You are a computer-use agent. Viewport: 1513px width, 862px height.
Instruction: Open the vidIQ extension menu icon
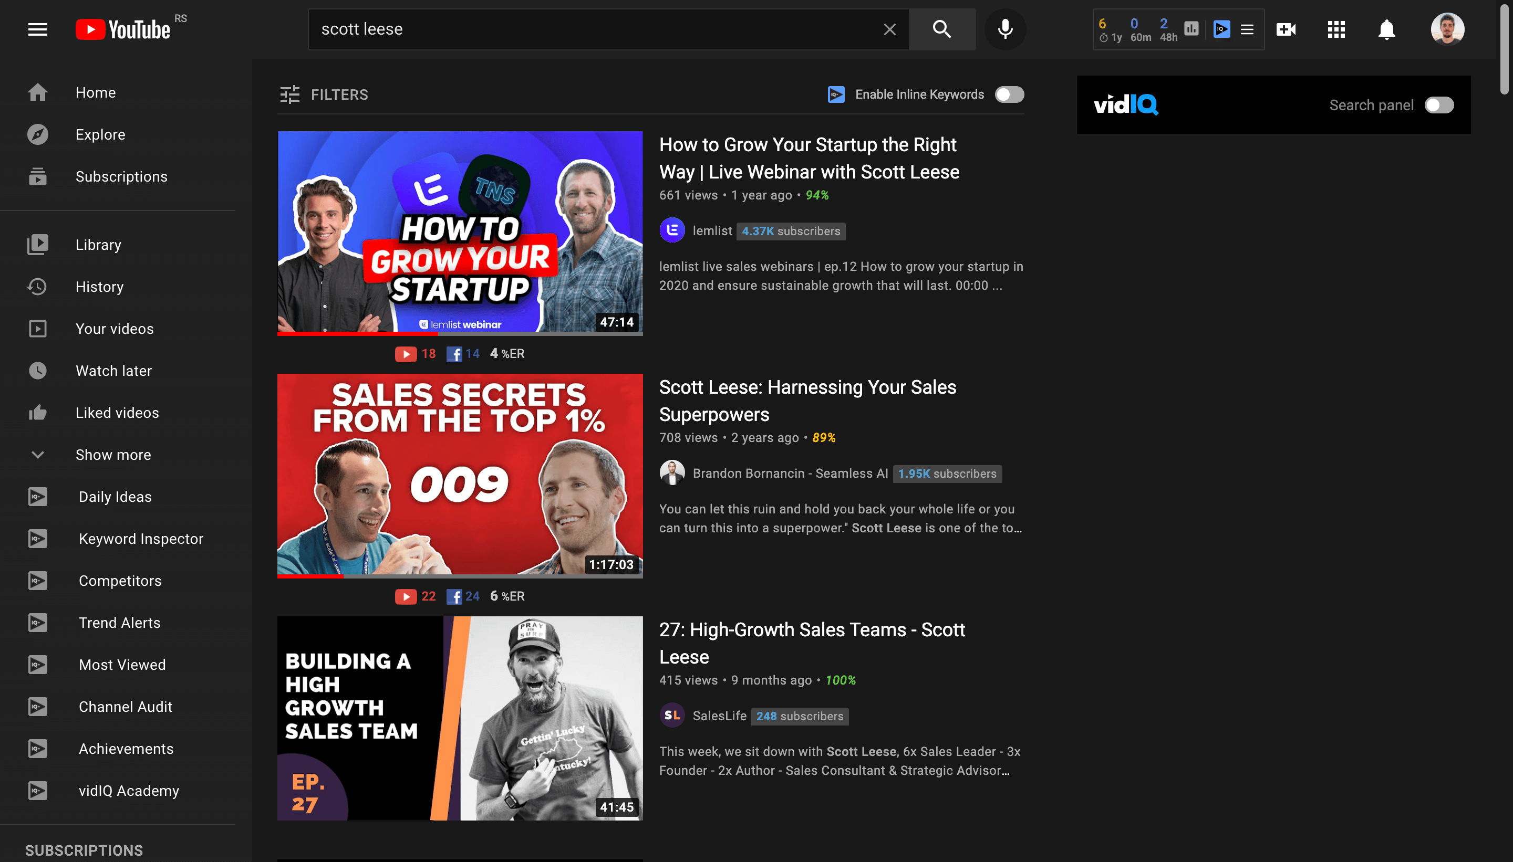coord(1248,28)
